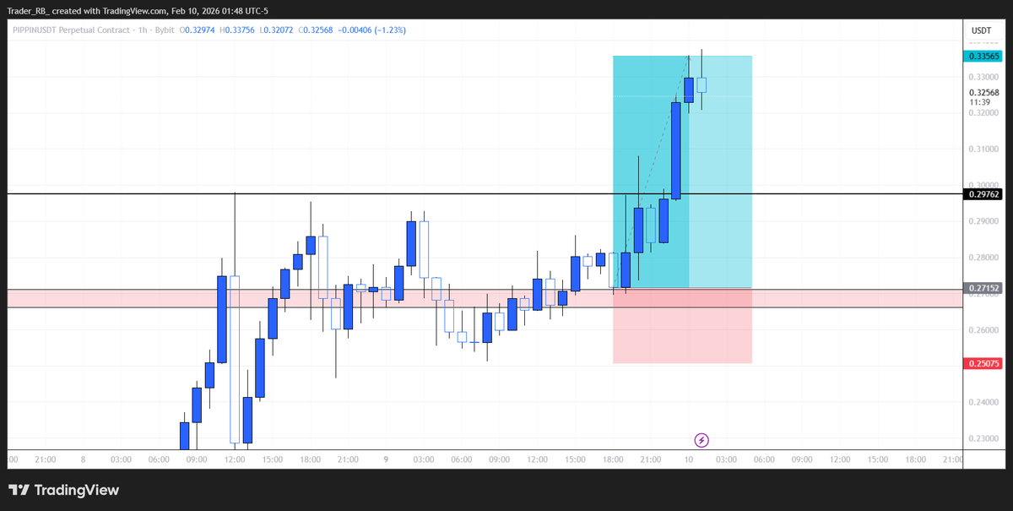The image size is (1013, 511).
Task: Click the 0.26000 price axis tick
Action: click(x=983, y=330)
